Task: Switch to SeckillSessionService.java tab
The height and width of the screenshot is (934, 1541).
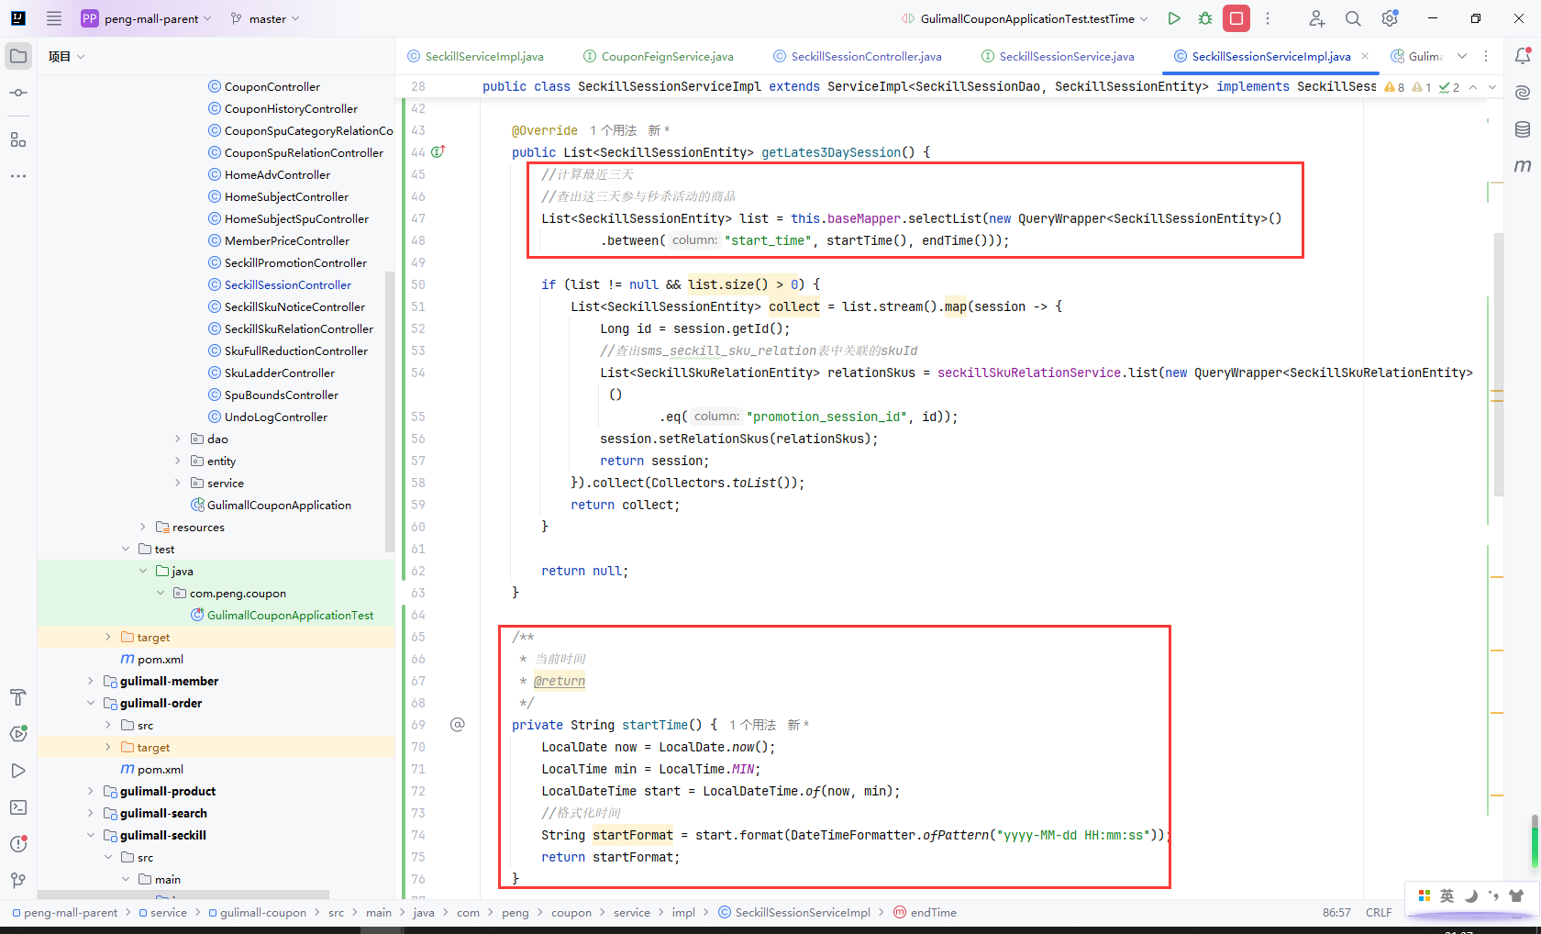Action: (1058, 56)
